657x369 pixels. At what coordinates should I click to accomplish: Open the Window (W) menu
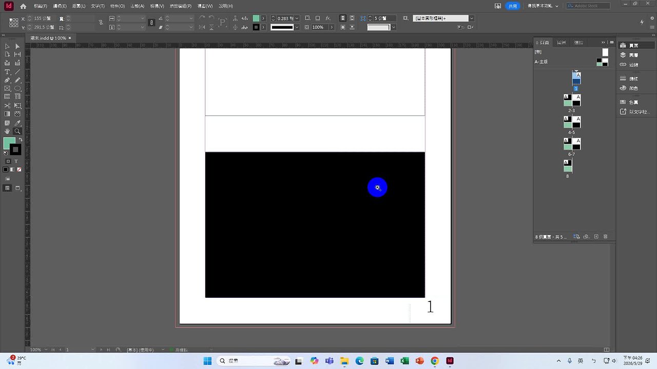click(x=205, y=6)
